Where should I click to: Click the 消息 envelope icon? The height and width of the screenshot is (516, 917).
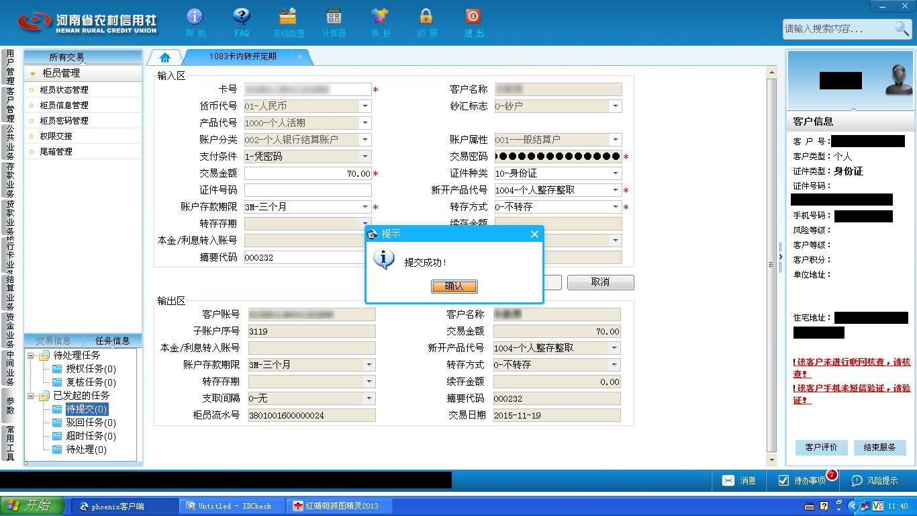click(x=728, y=480)
